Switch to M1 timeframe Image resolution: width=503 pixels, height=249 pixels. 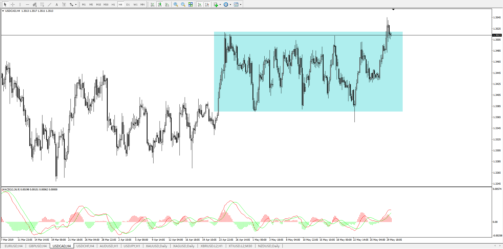(84, 4)
